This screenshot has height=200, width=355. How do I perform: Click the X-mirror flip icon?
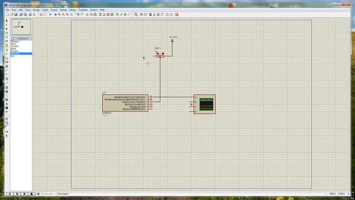[7, 132]
